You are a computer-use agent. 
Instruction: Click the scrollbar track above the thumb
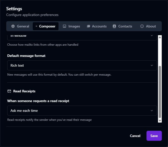point(160,51)
